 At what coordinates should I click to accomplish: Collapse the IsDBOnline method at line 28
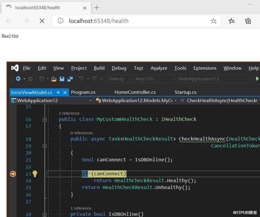(44, 215)
